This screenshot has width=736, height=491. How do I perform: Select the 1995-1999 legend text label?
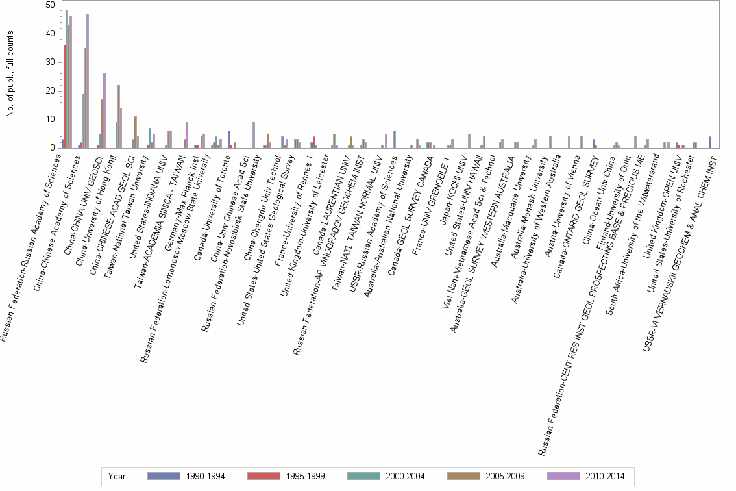pos(305,476)
